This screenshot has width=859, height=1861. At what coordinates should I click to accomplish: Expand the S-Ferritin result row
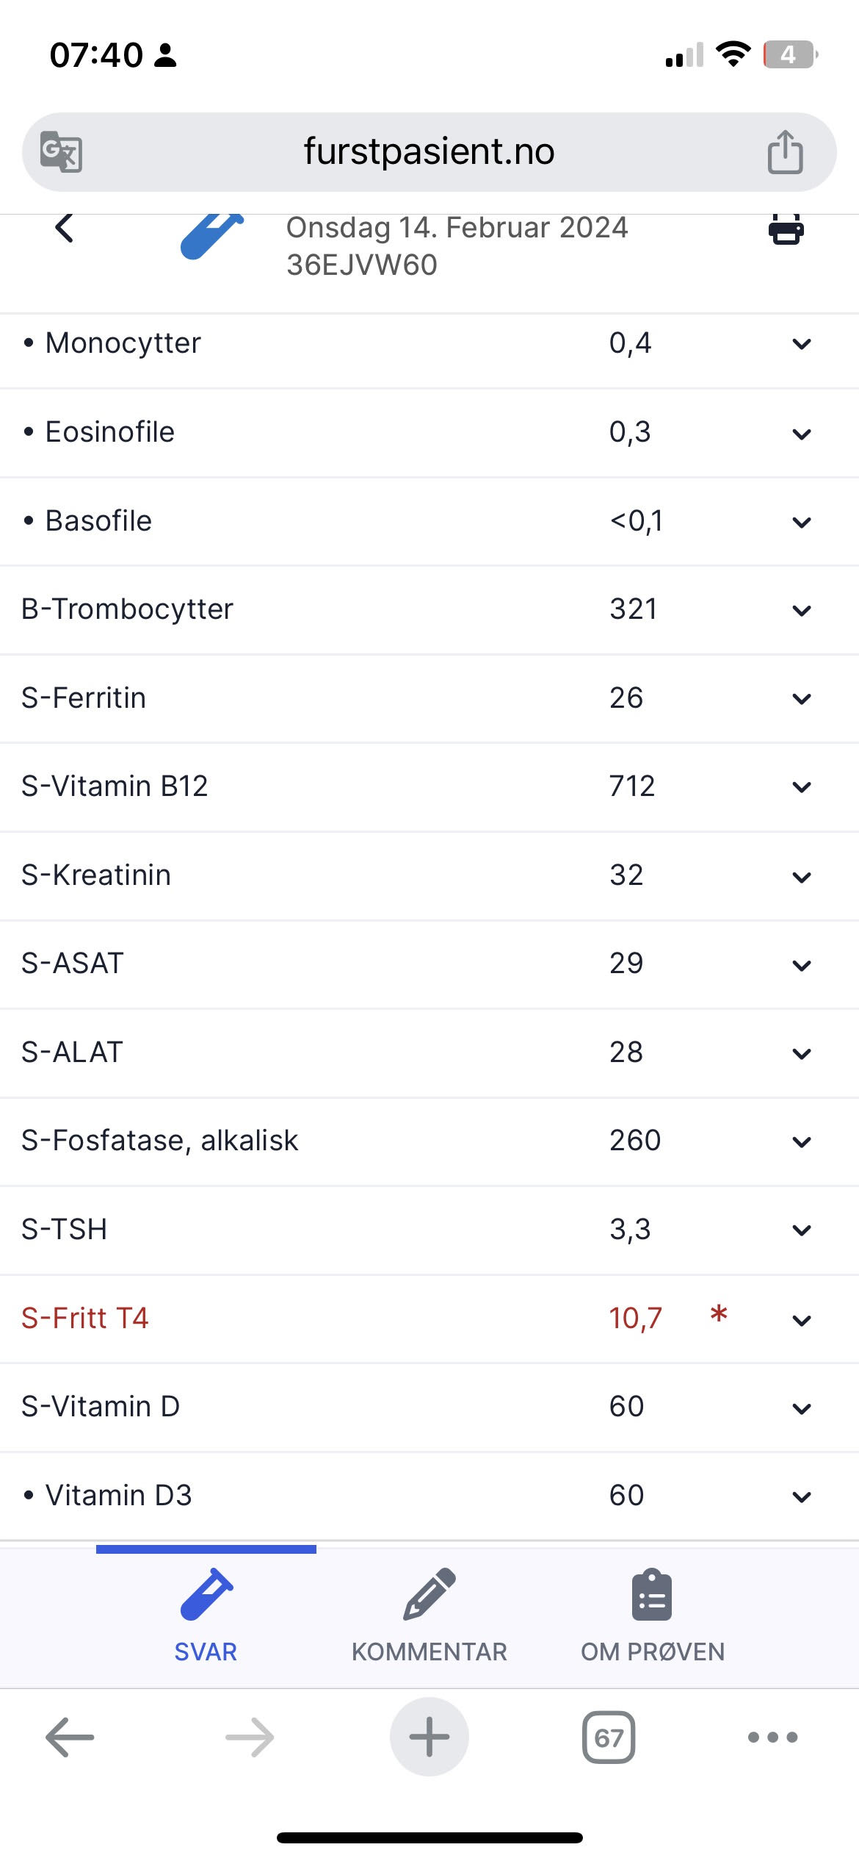pos(802,699)
